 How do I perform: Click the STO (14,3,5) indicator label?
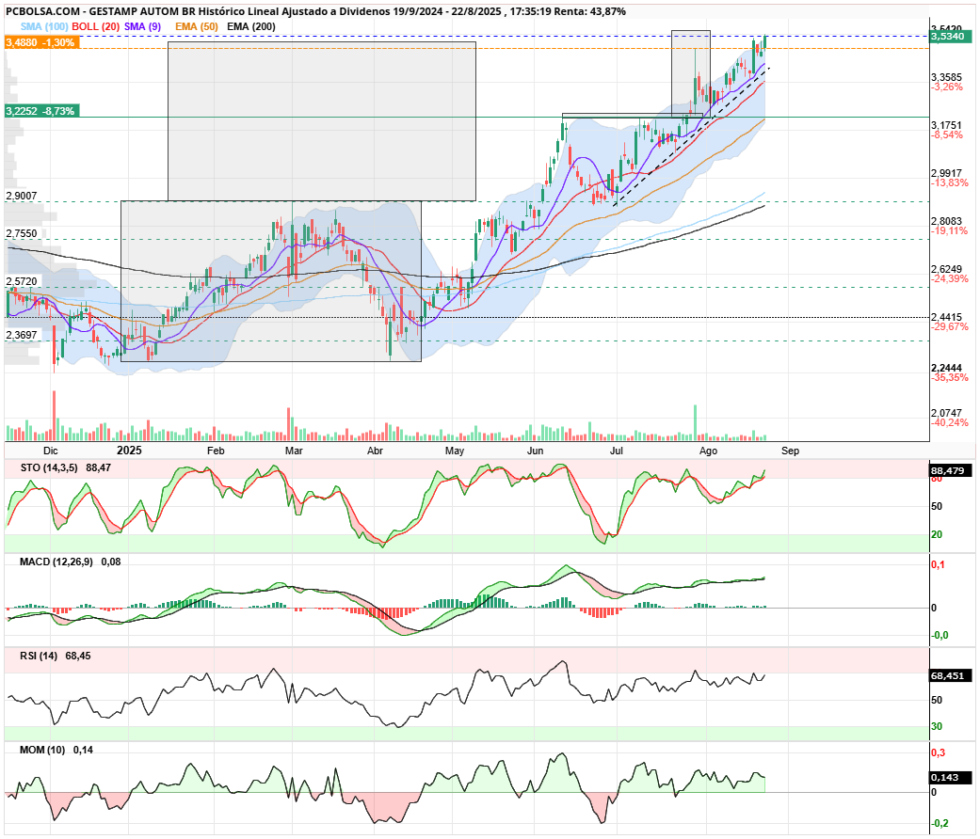click(x=49, y=467)
